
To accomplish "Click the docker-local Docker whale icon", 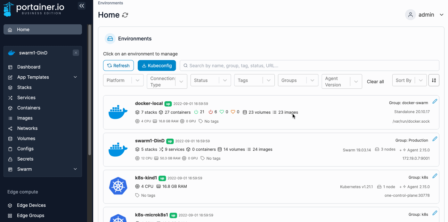I will click(118, 112).
